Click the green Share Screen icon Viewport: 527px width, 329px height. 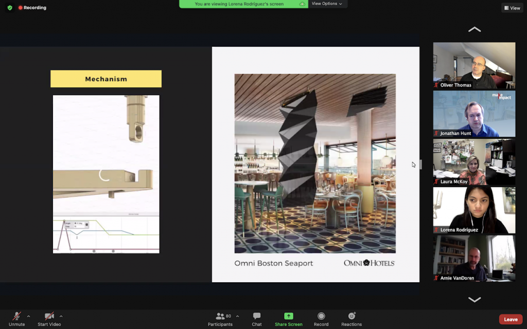click(289, 316)
